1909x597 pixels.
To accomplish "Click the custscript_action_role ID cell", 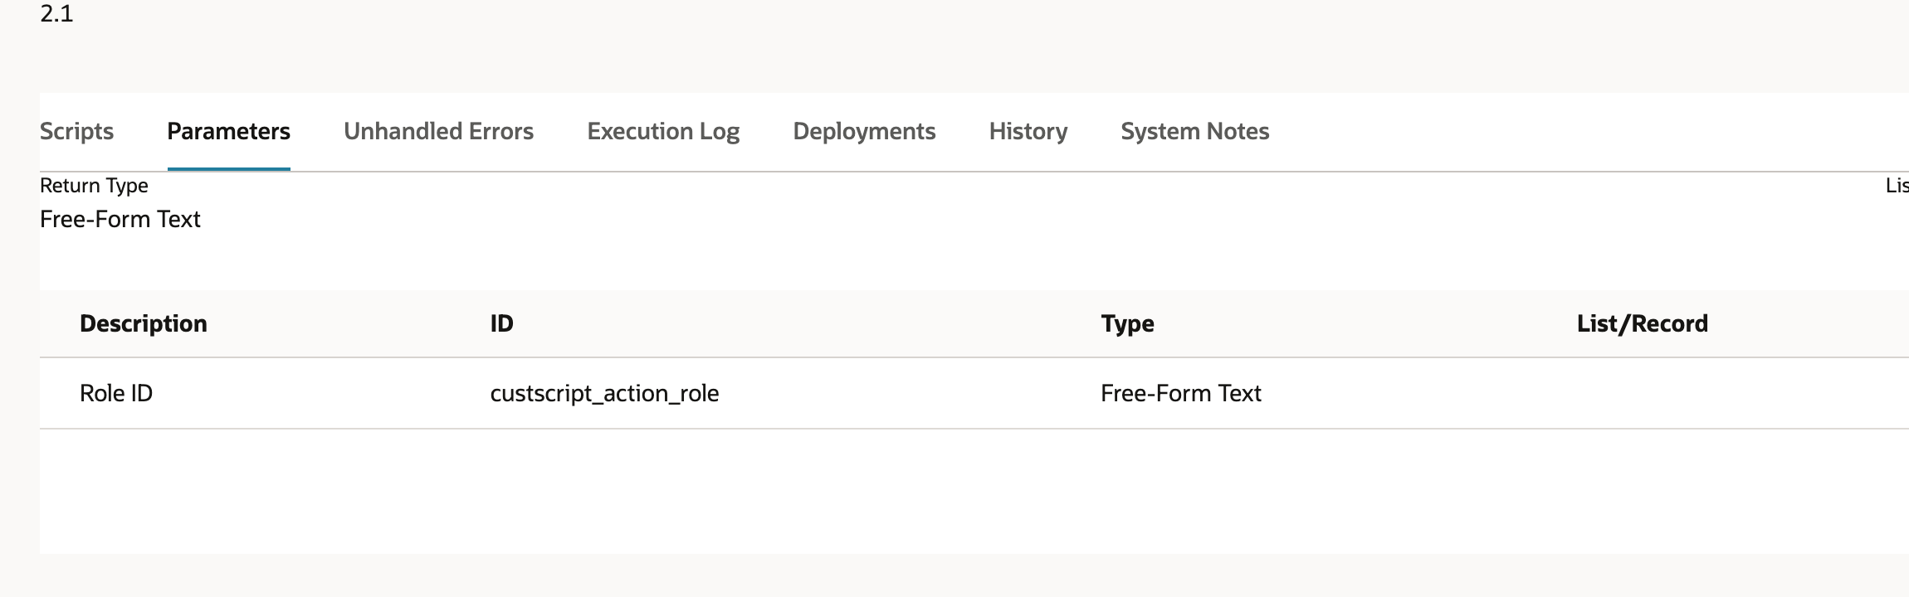I will point(604,393).
